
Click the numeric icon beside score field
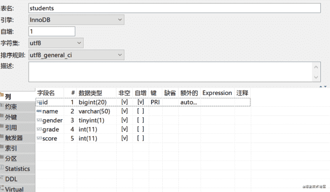[39, 138]
